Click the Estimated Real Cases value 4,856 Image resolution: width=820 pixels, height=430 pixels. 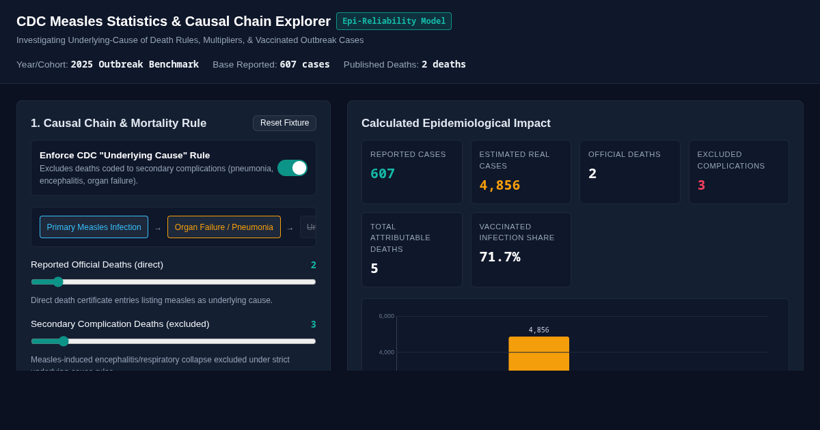coord(500,185)
